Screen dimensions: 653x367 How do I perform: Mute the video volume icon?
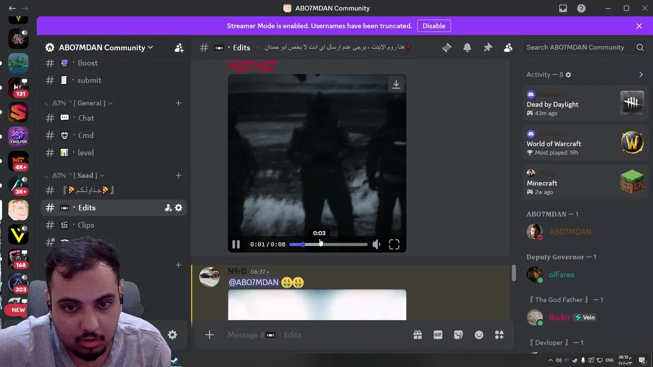tap(376, 244)
